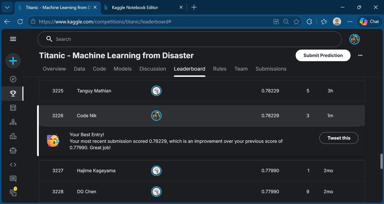The width and height of the screenshot is (384, 204).
Task: Click the browser back arrow
Action: (x=7, y=21)
